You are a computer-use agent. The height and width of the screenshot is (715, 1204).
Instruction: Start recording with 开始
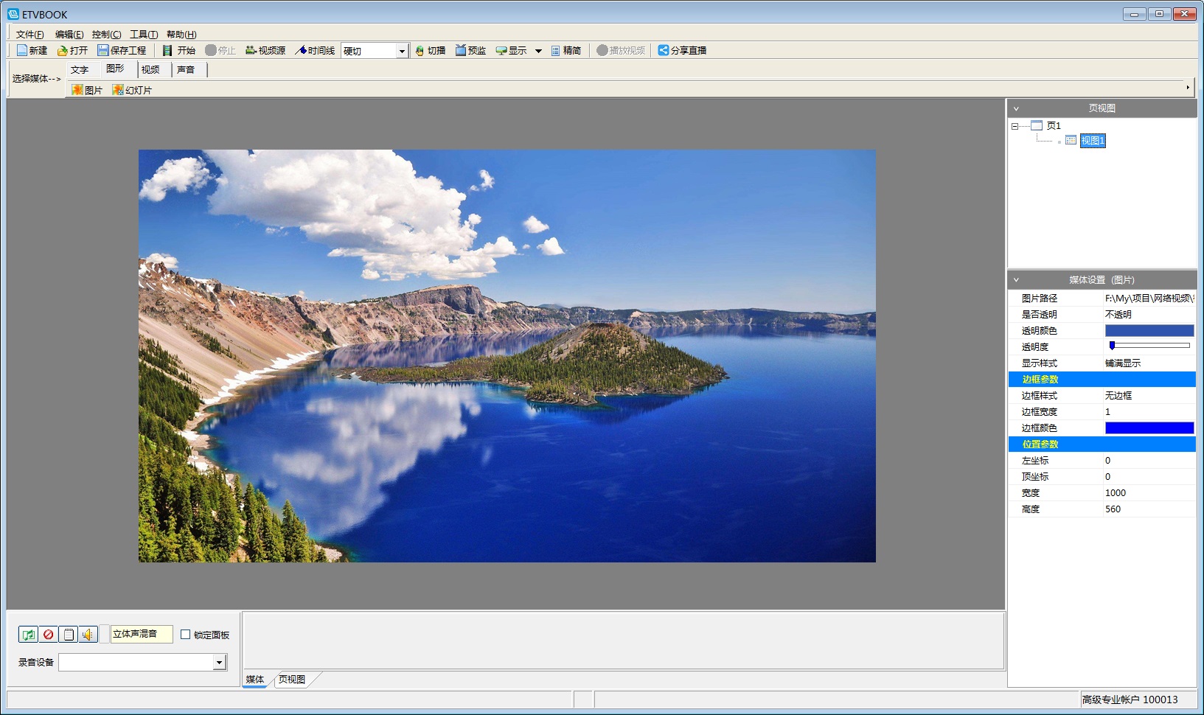179,50
